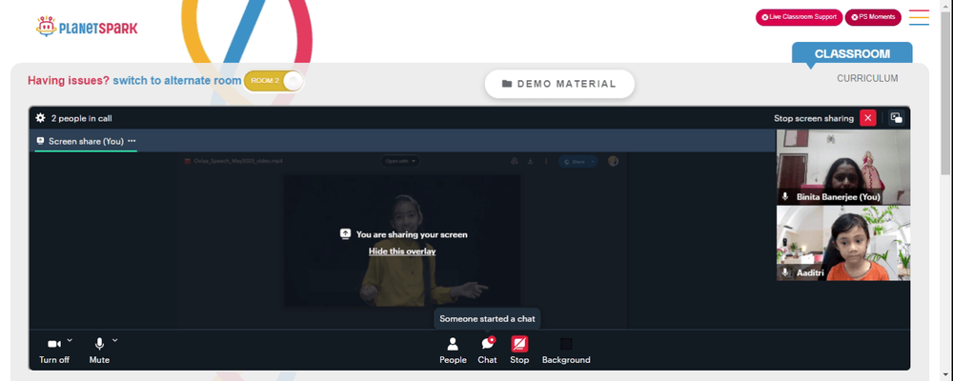
Task: Click the page scrollbar down arrow
Action: (946, 375)
